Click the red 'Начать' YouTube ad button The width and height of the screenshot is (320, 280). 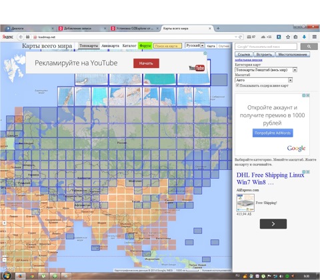(146, 63)
